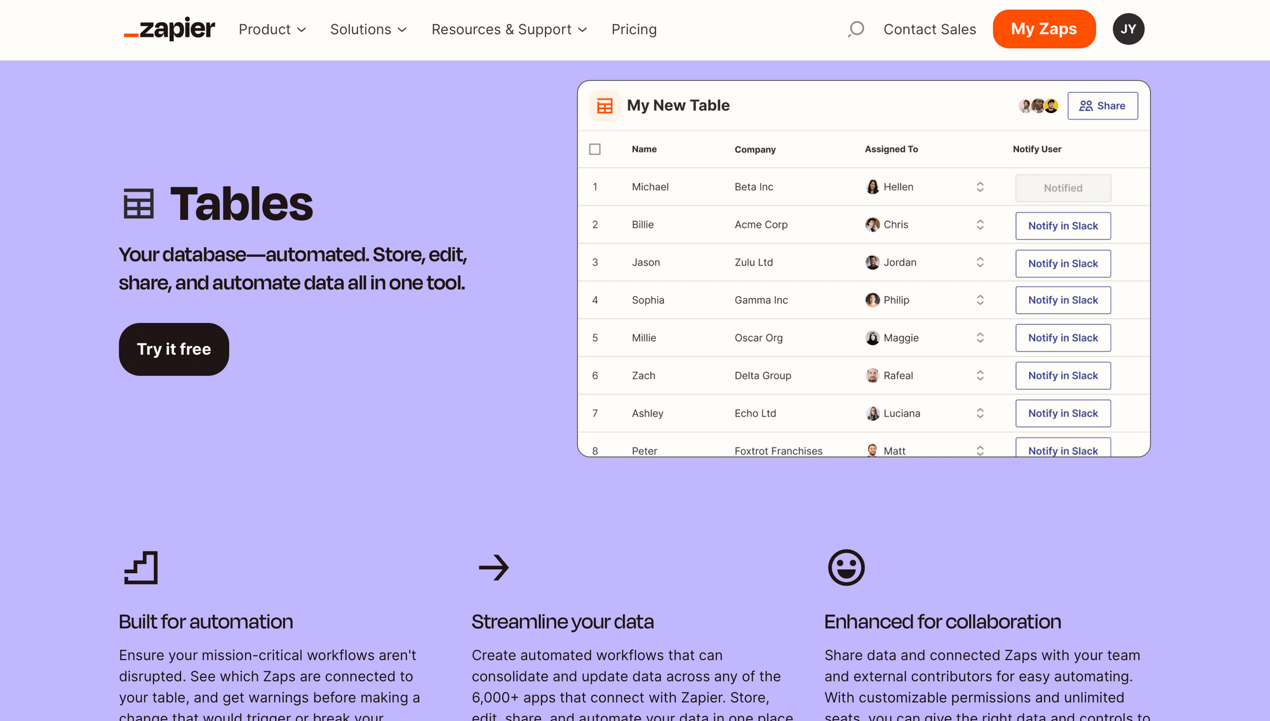Click the collaboration smiley face icon
Image resolution: width=1270 pixels, height=721 pixels.
click(845, 567)
